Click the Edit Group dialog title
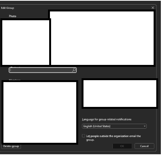This screenshot has width=162, height=155. (x=8, y=8)
